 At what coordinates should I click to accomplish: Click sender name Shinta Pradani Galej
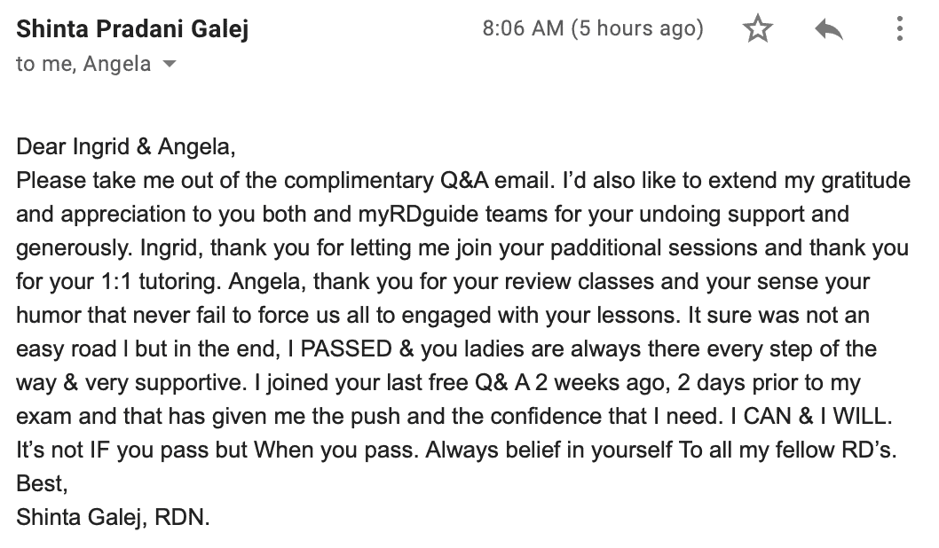click(x=132, y=28)
